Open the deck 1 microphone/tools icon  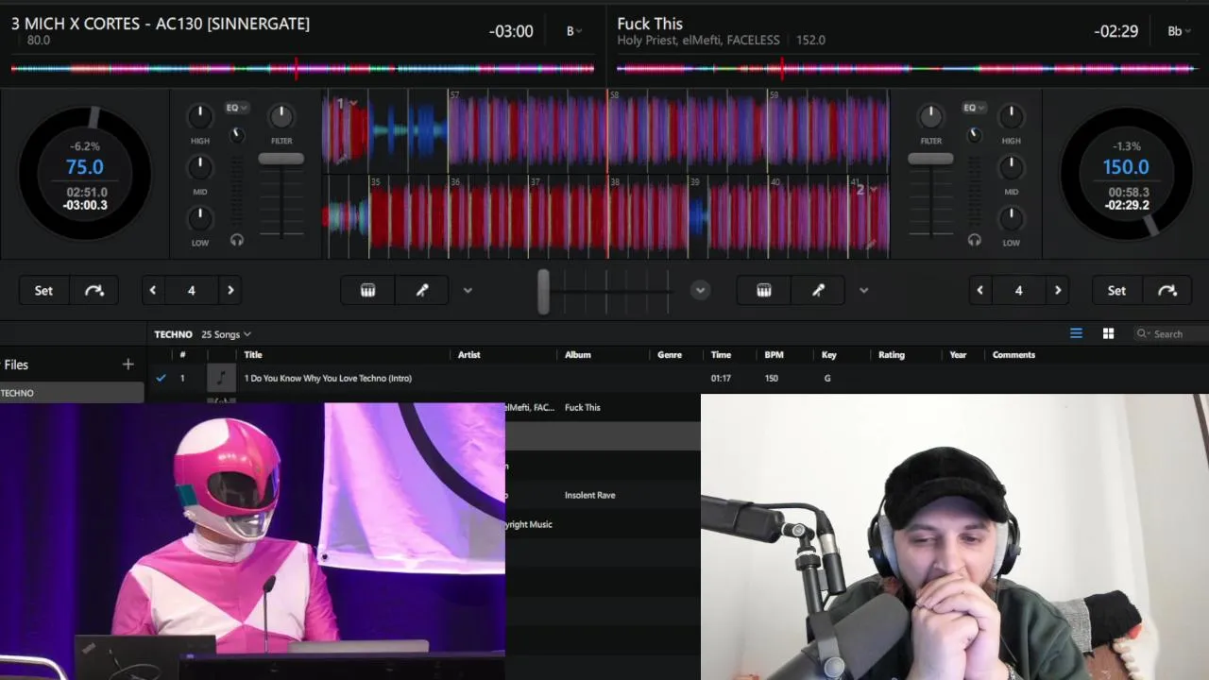coord(422,290)
